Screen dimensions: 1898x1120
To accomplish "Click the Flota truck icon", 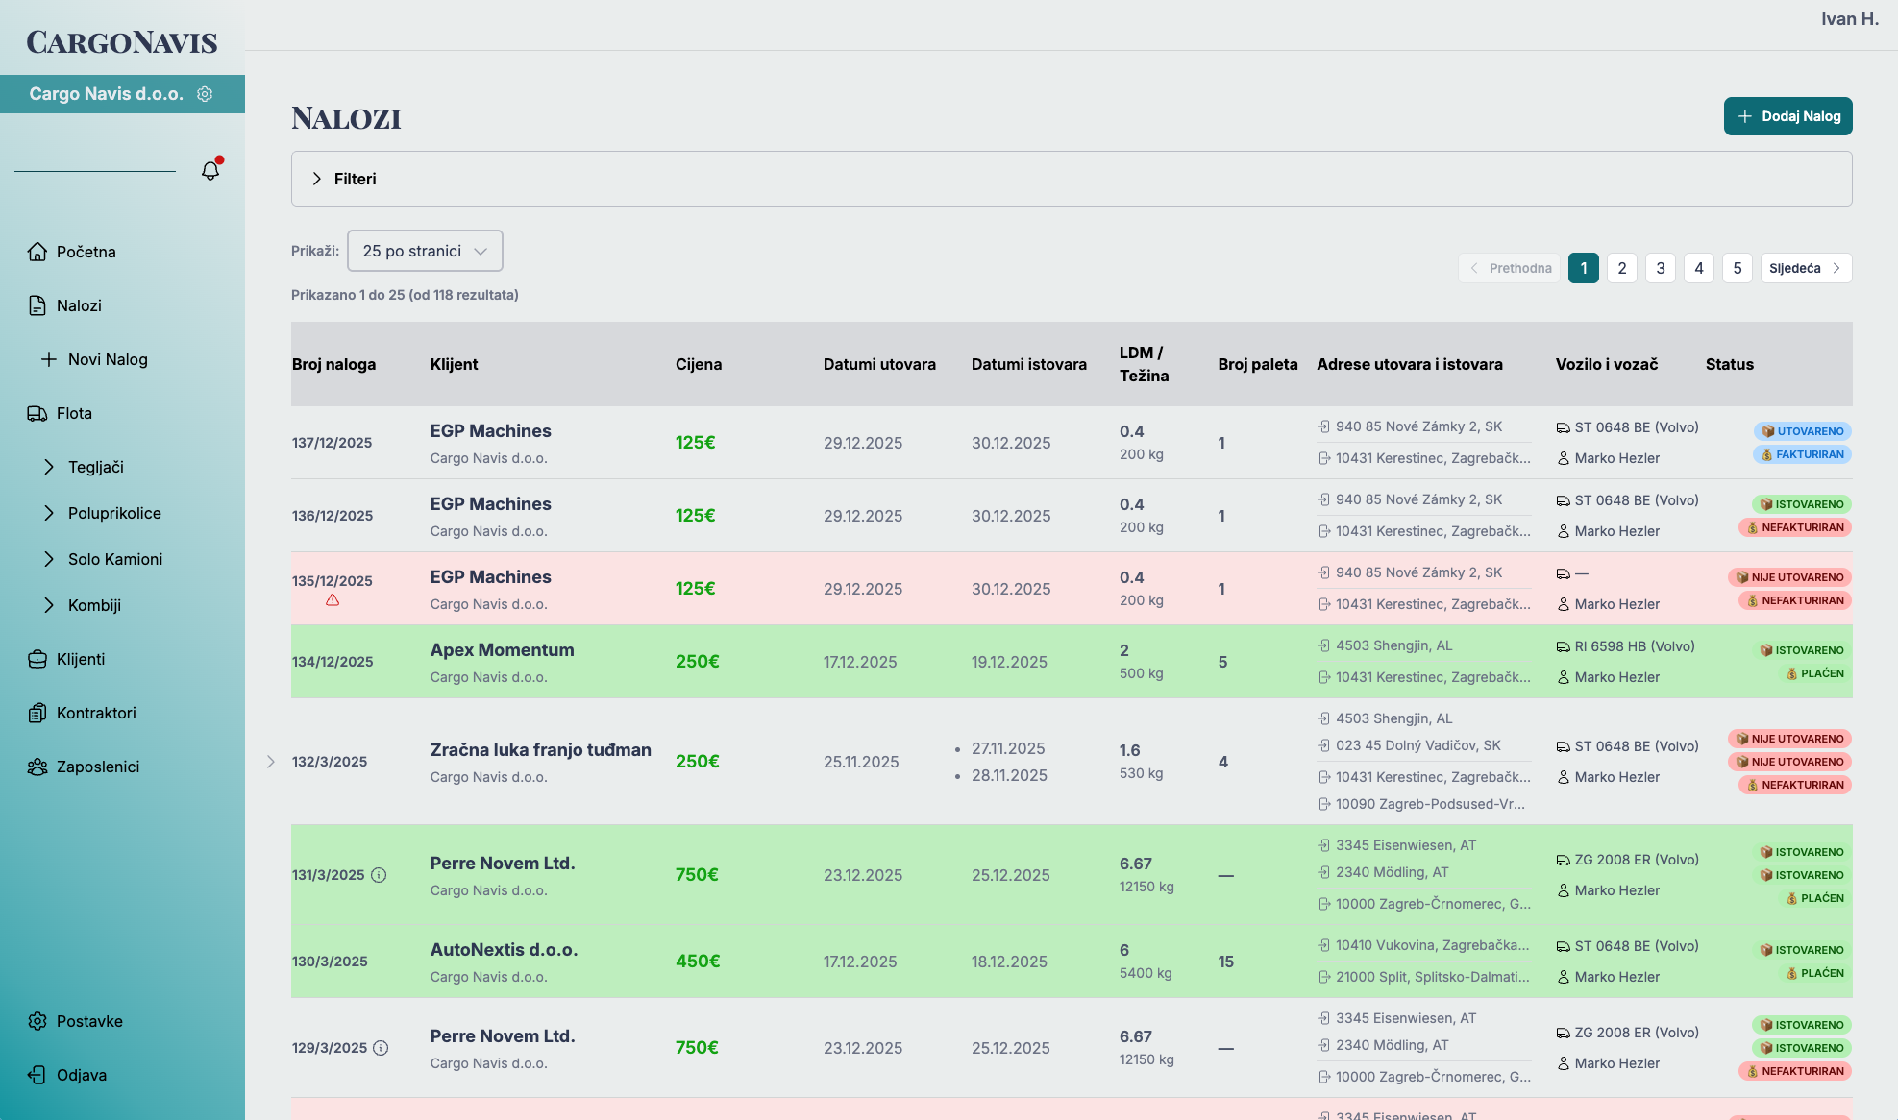I will click(x=37, y=412).
